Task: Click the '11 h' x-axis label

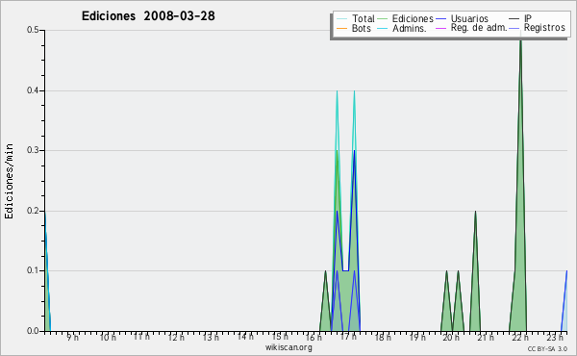Action: coord(141,337)
